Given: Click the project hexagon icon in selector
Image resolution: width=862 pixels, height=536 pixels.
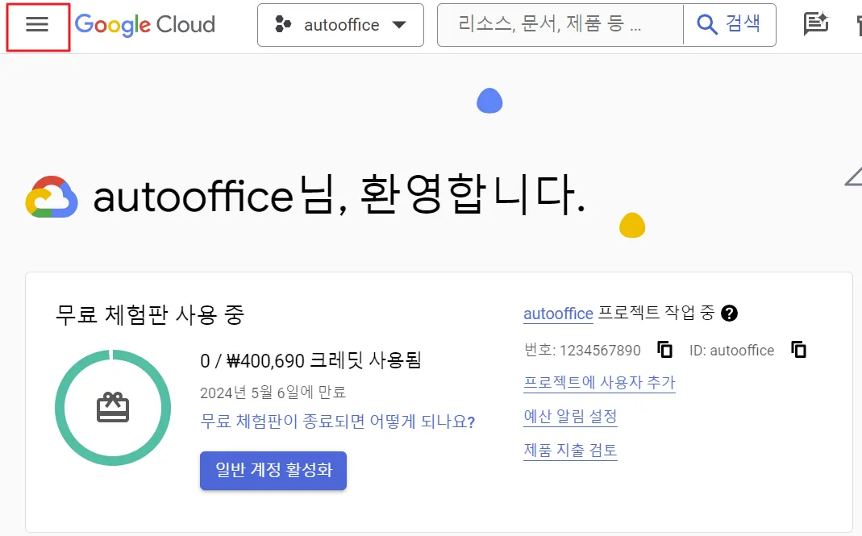Looking at the screenshot, I should pos(282,24).
